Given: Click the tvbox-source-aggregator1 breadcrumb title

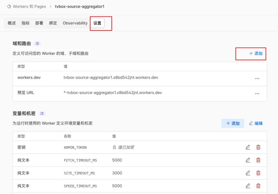Looking at the screenshot, I should 80,7.
